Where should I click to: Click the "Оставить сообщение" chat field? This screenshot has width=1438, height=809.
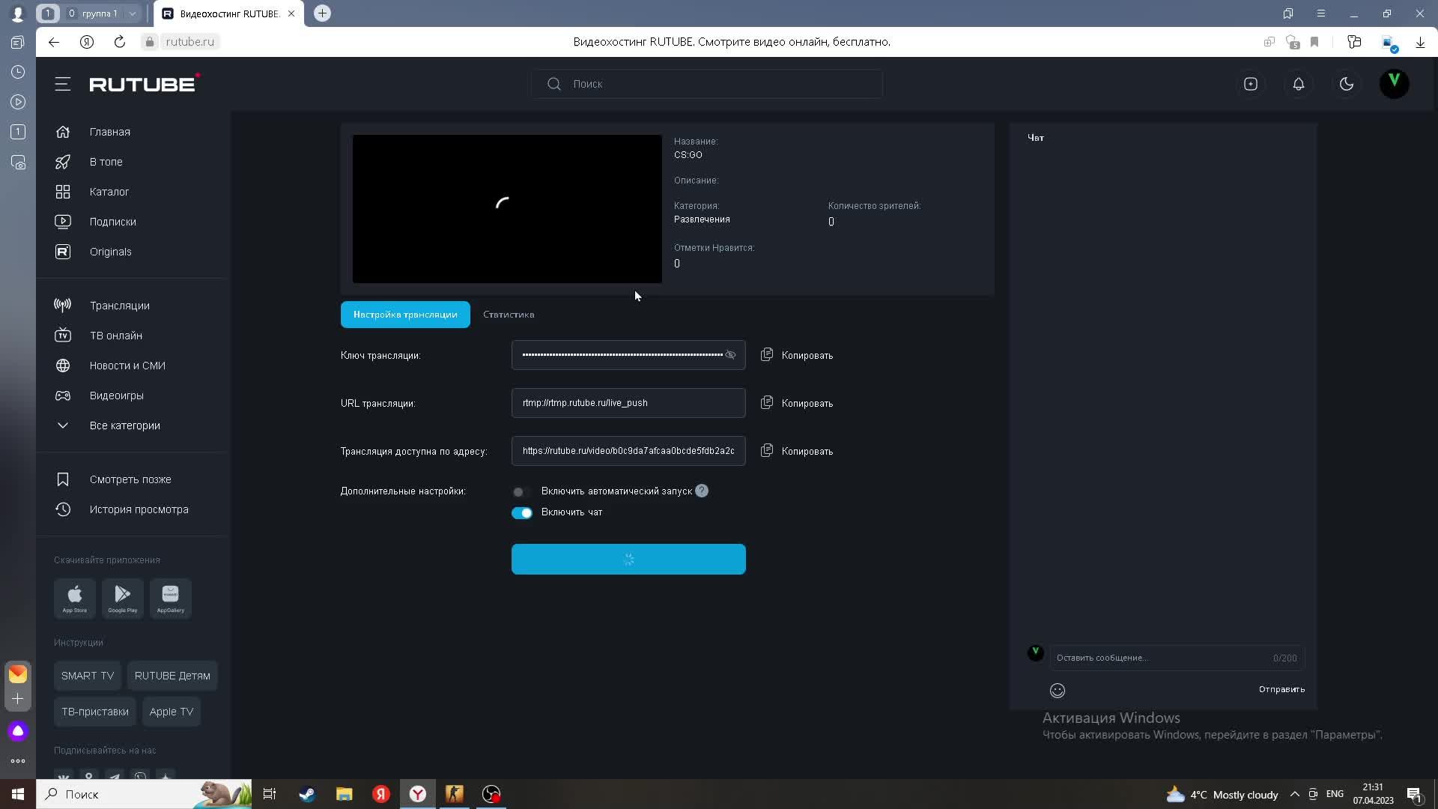click(x=1159, y=658)
